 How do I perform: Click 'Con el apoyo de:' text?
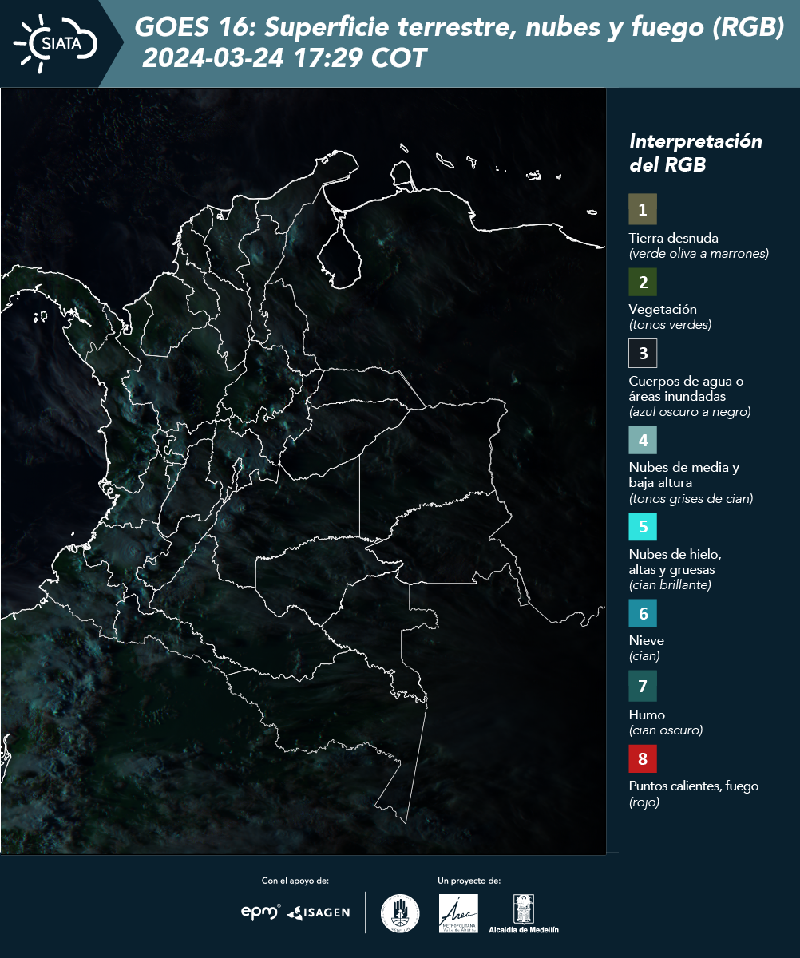coord(295,881)
